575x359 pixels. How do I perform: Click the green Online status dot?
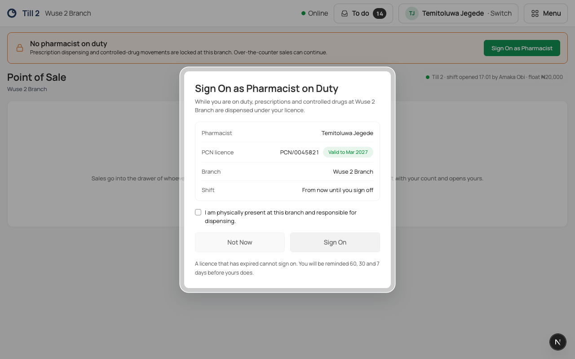(303, 13)
